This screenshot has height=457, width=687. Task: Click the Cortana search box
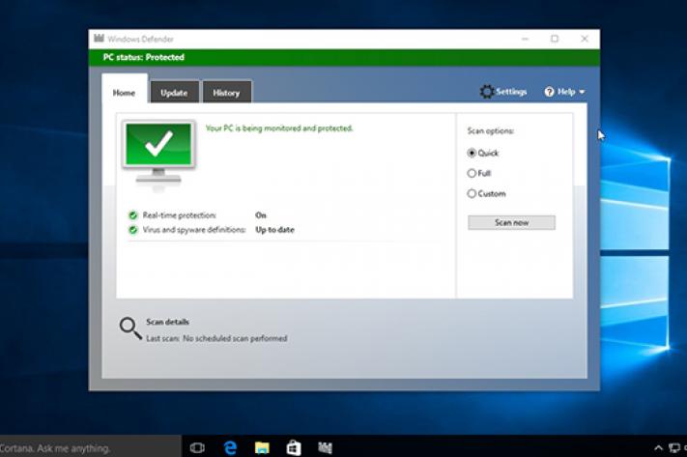[68, 448]
